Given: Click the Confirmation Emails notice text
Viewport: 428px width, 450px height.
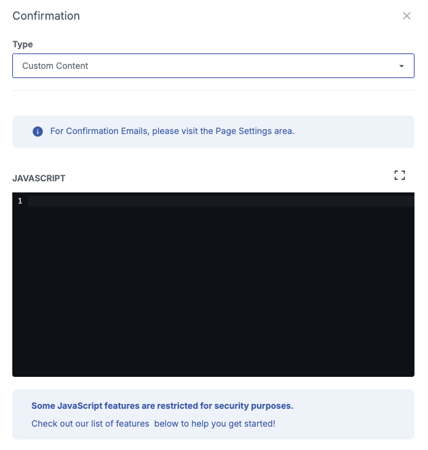Looking at the screenshot, I should [x=172, y=131].
